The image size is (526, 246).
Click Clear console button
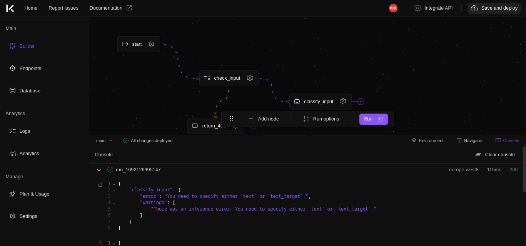click(x=495, y=155)
